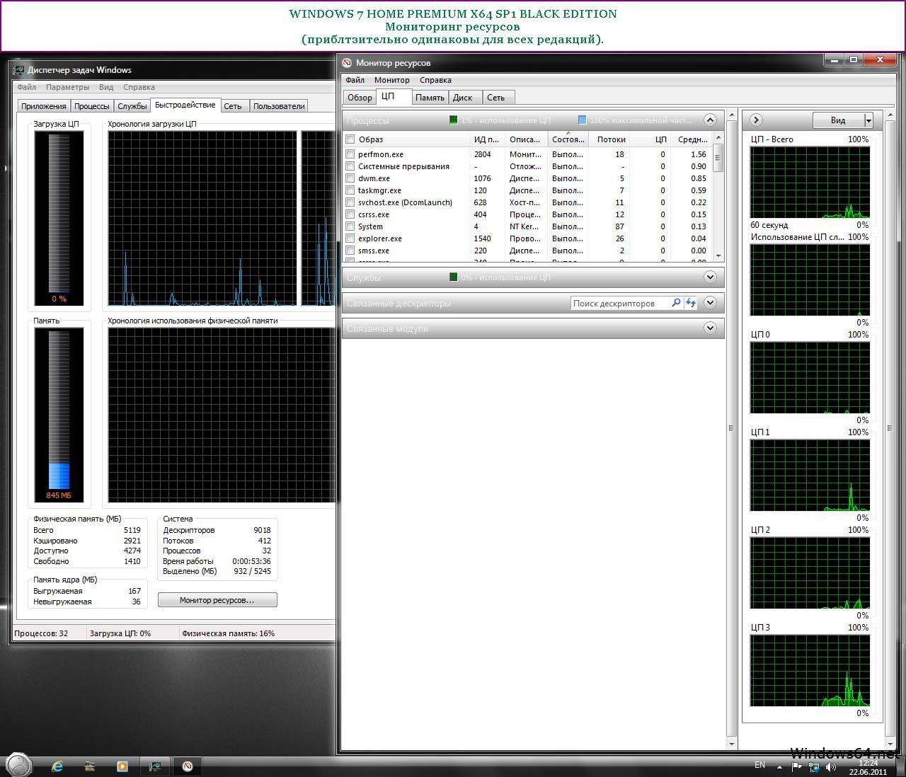Click process list scroll-up arrow
The width and height of the screenshot is (906, 777).
pyautogui.click(x=719, y=138)
